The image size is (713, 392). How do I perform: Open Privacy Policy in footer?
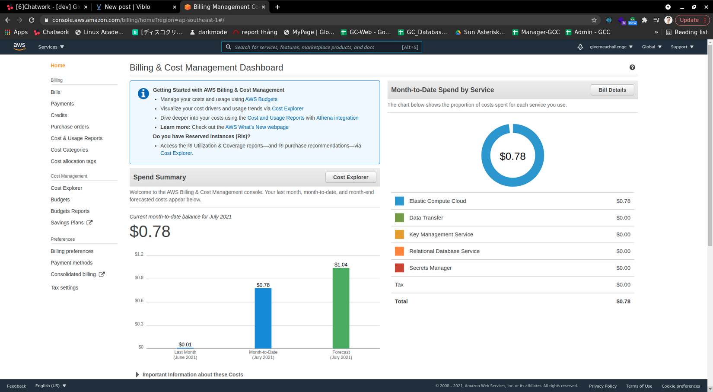[x=602, y=386]
